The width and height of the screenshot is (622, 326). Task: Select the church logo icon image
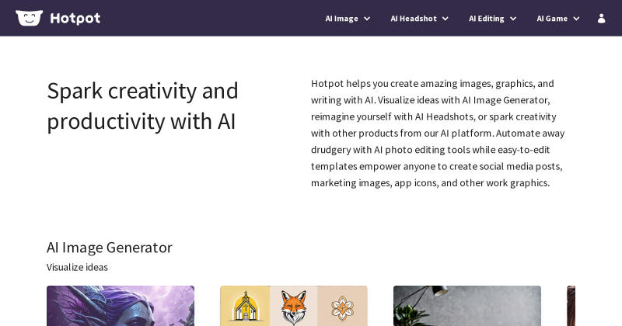click(x=245, y=306)
